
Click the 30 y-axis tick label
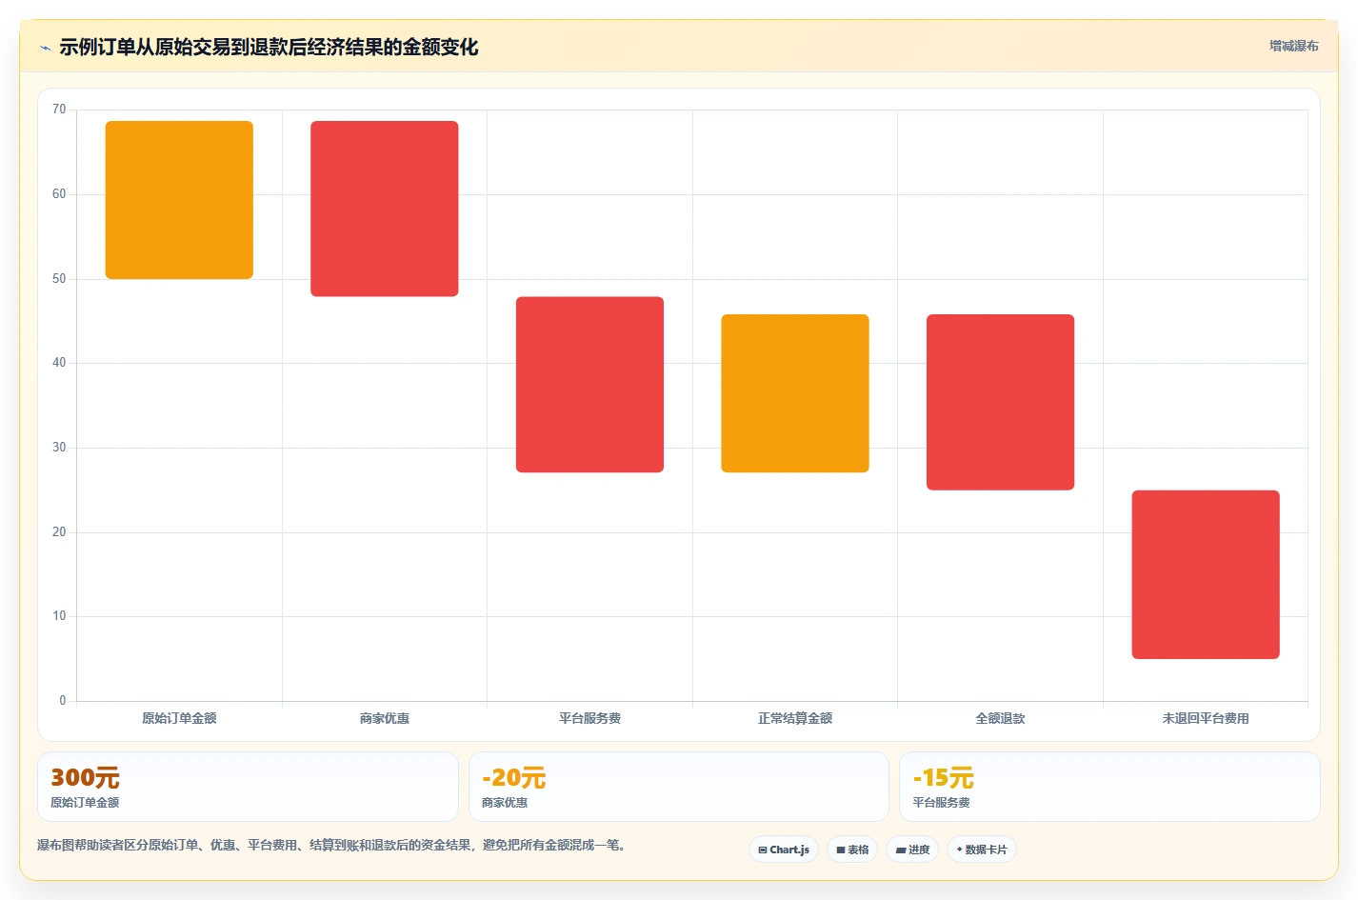tap(59, 448)
